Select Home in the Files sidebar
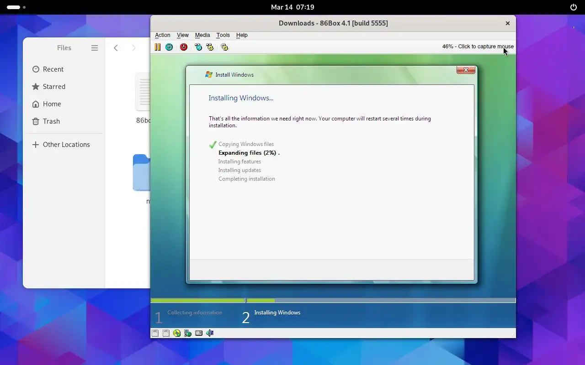Viewport: 585px width, 365px height. [x=64, y=104]
